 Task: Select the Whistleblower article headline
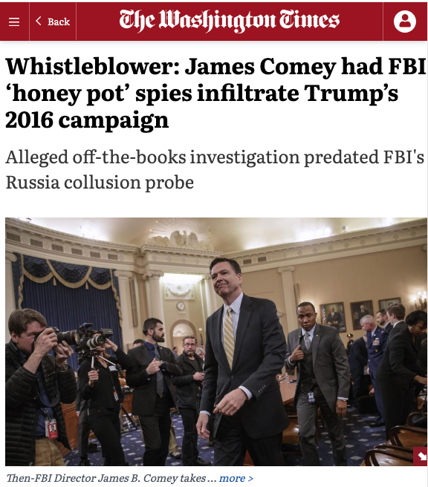click(215, 93)
